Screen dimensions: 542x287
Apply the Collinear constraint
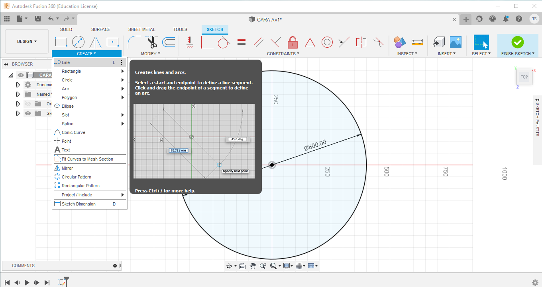[344, 42]
